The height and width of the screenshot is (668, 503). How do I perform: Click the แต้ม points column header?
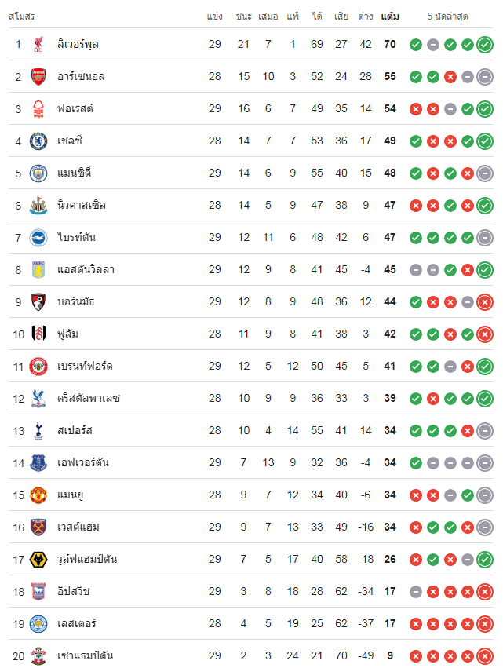(x=390, y=16)
